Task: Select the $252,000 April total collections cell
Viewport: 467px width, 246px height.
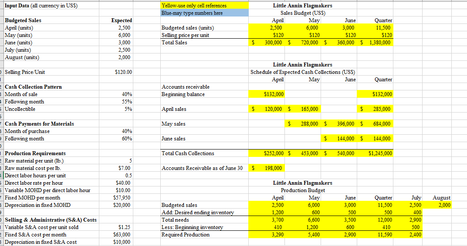Action: (267, 153)
